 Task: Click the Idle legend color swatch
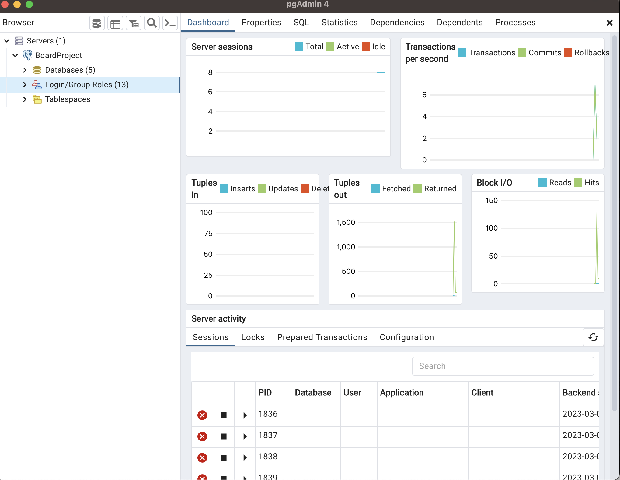[x=366, y=47]
